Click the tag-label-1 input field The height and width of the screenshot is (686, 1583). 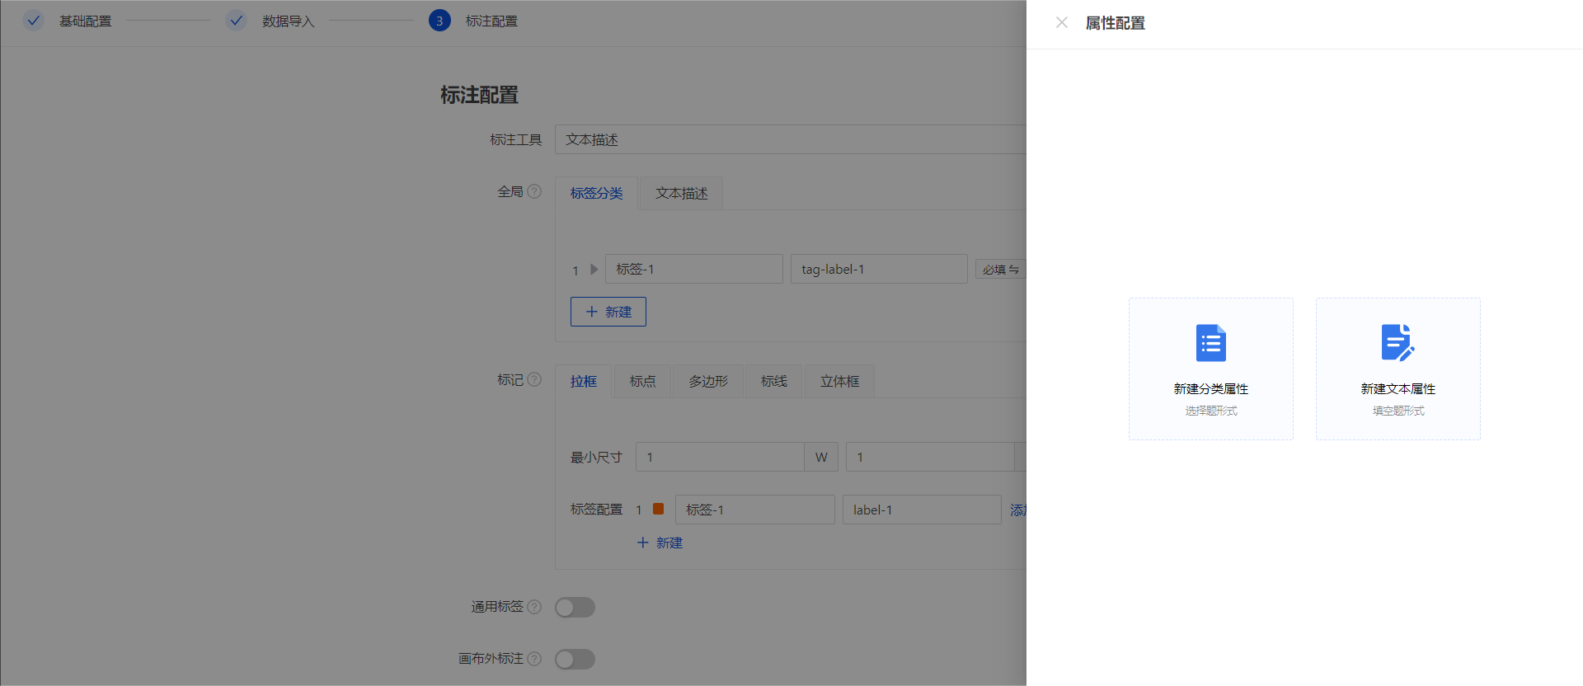(x=879, y=269)
